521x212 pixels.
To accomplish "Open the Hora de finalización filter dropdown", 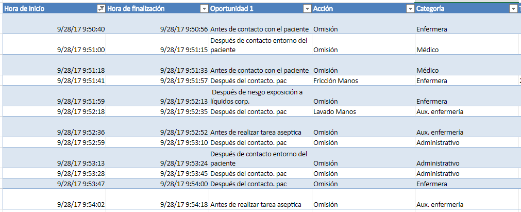I will coord(204,9).
